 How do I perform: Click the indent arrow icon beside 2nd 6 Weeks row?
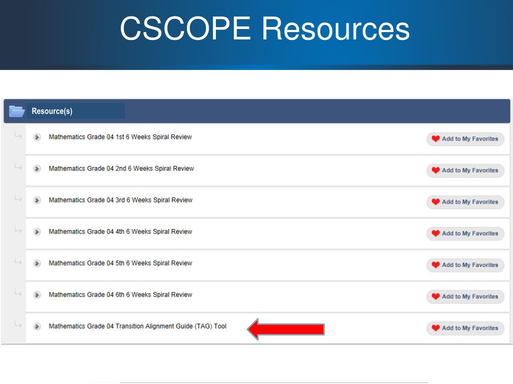18,167
